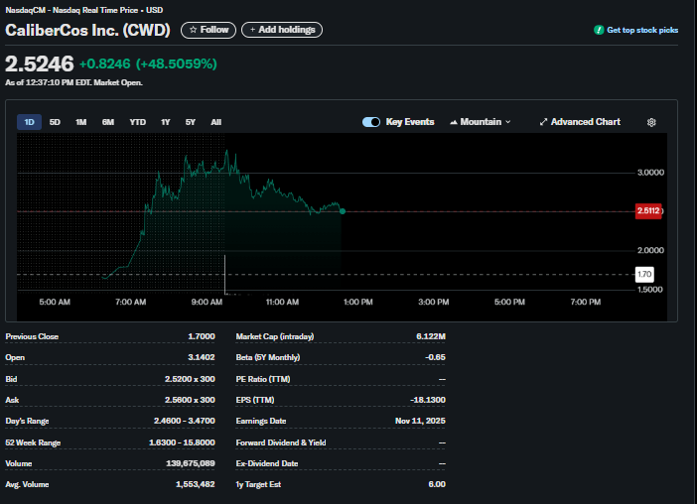This screenshot has width=697, height=504.
Task: Select the 5Y time range tab
Action: click(x=191, y=122)
